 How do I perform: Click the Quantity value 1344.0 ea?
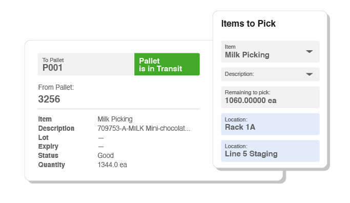112,165
